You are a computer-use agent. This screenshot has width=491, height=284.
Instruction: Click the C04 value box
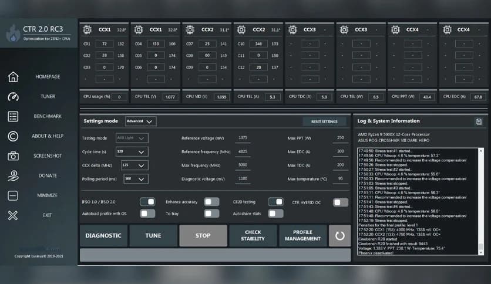coord(156,44)
